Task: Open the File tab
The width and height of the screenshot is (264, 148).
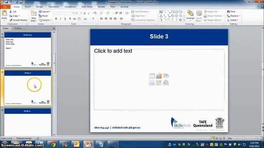Action: (x=5, y=7)
